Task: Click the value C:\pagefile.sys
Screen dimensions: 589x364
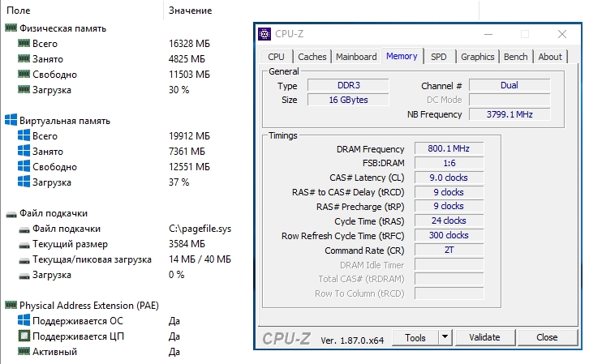Action: [x=200, y=229]
